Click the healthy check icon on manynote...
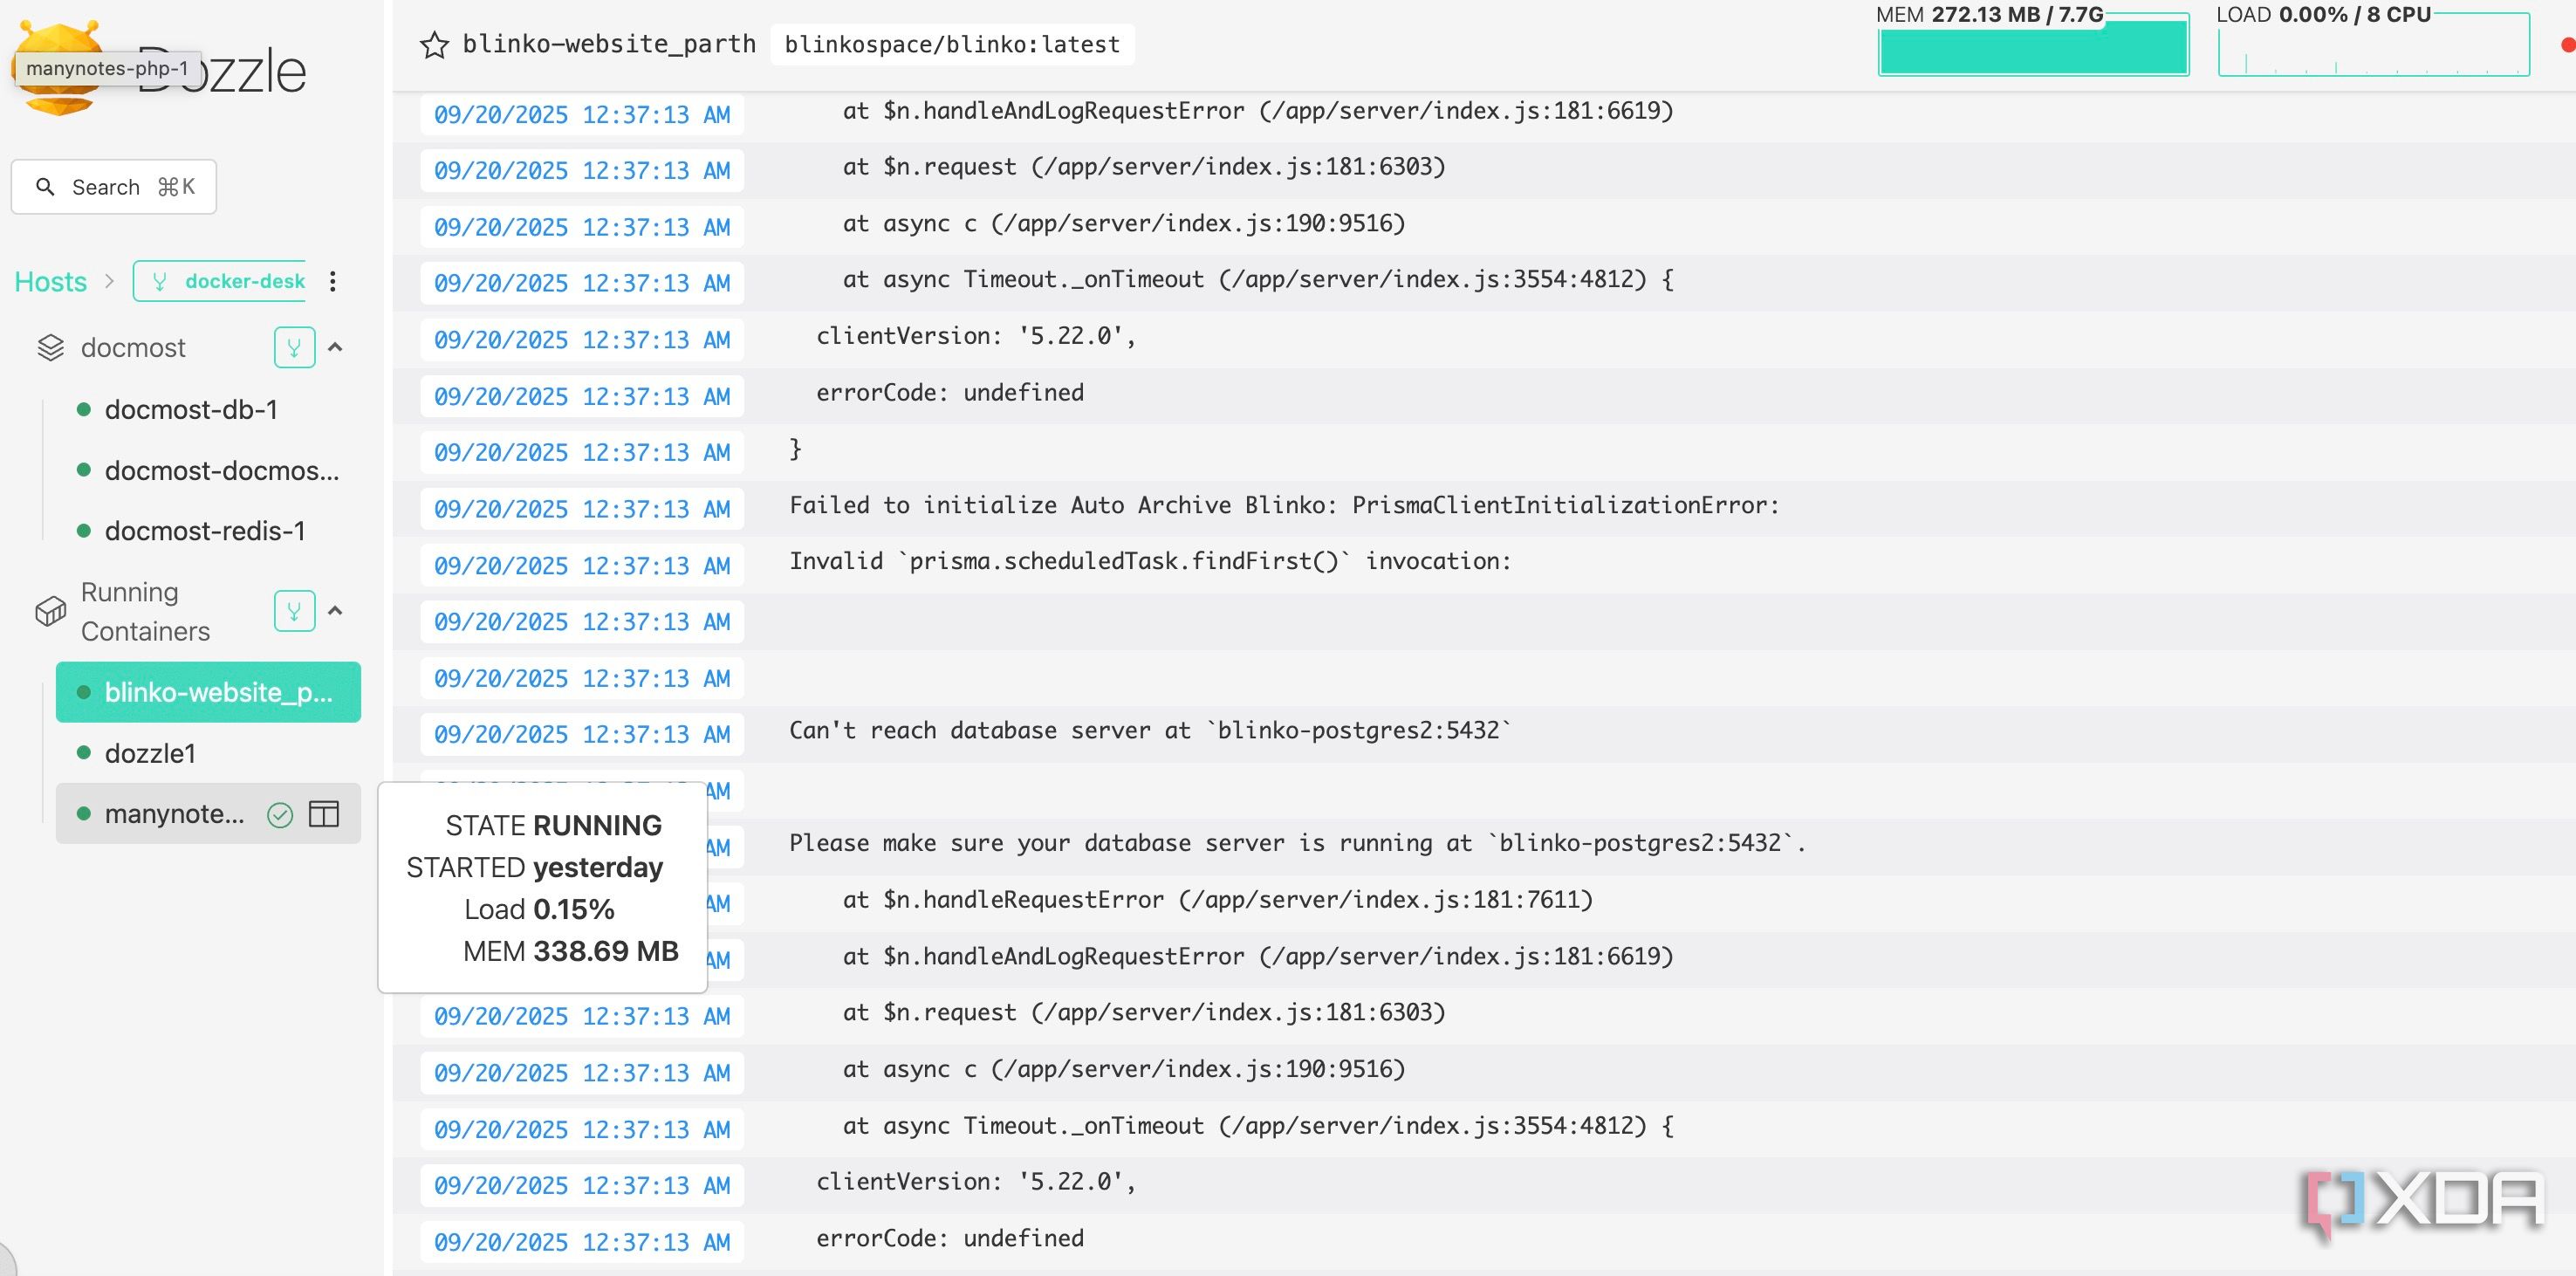This screenshot has width=2576, height=1276. [280, 815]
